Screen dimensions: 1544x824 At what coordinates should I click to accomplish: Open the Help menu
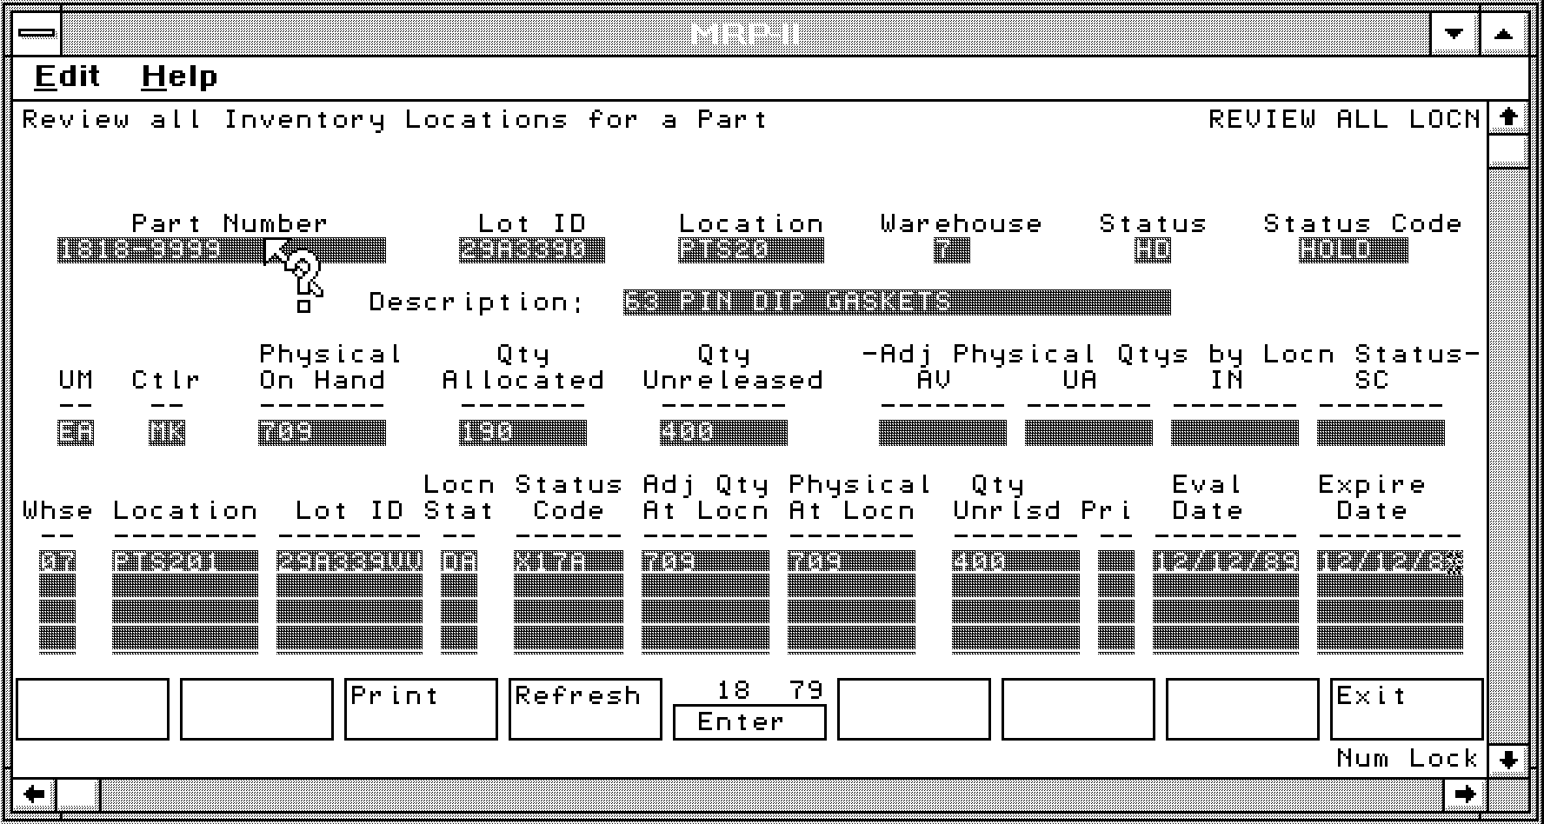(x=179, y=76)
